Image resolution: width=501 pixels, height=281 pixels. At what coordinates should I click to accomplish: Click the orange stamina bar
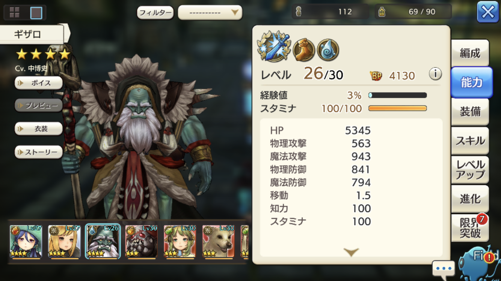398,108
